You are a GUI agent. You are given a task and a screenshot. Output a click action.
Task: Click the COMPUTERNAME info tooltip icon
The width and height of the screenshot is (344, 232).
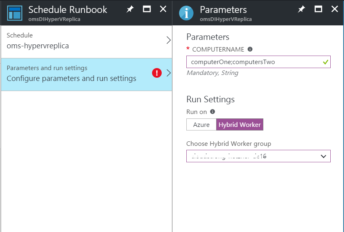250,49
